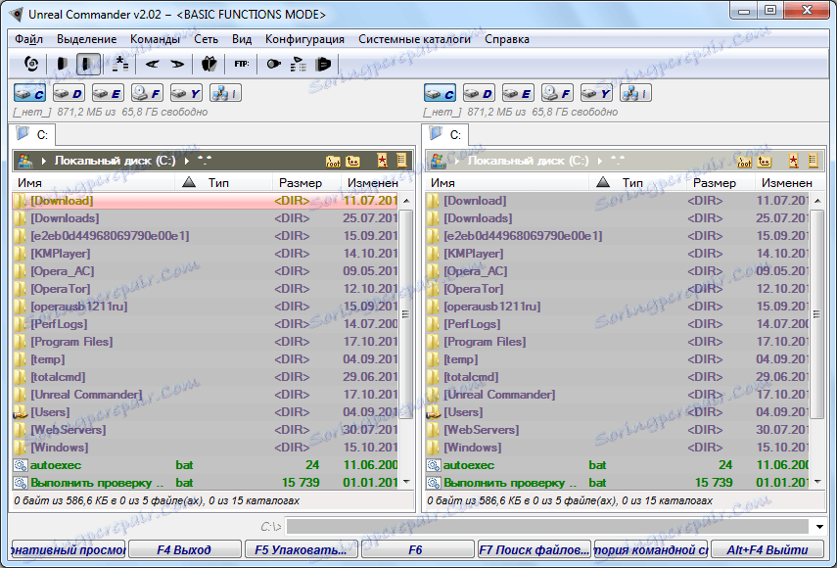
Task: Go to root folder in left panel
Action: (333, 161)
